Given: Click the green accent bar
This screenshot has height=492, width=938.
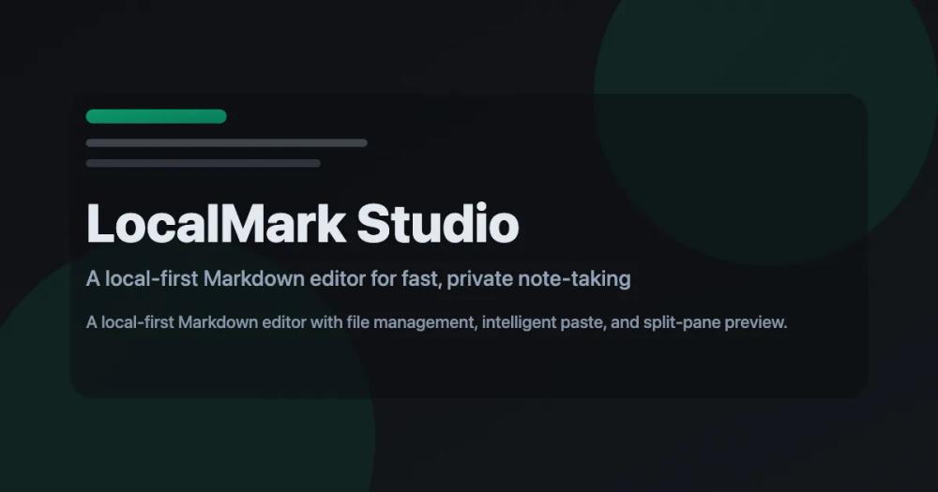Looking at the screenshot, I should [x=156, y=116].
